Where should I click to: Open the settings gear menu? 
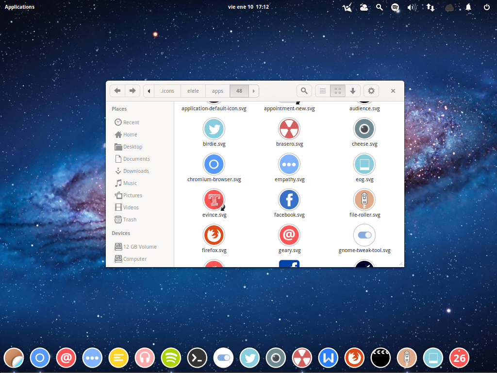tap(371, 91)
